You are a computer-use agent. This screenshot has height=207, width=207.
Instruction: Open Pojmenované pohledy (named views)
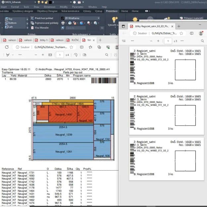44,23
